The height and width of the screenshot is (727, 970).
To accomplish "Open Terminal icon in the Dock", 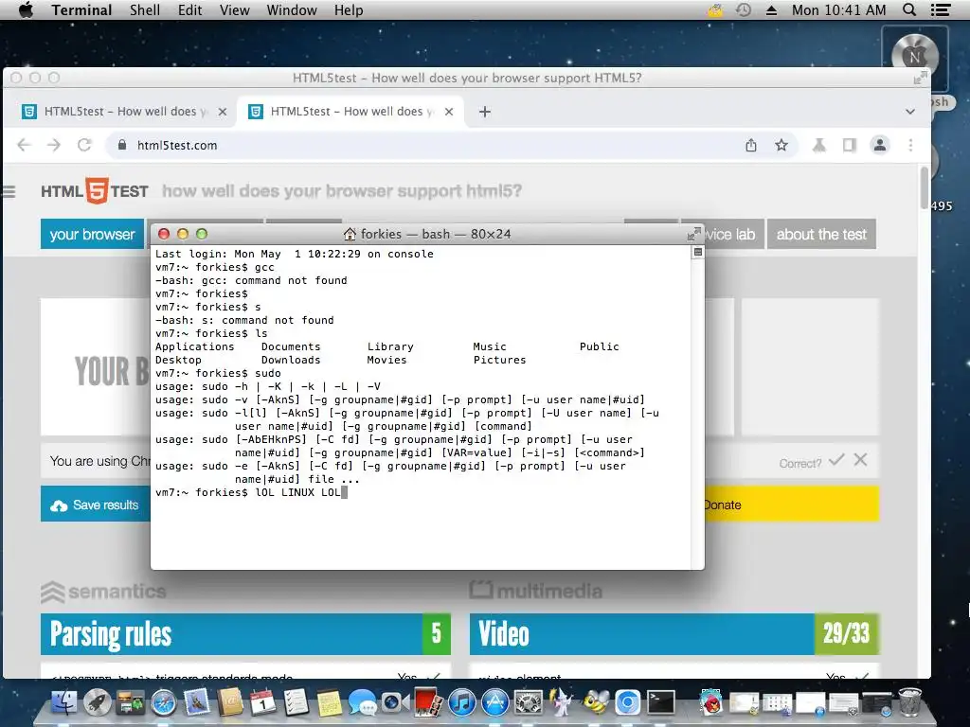I will tap(660, 702).
